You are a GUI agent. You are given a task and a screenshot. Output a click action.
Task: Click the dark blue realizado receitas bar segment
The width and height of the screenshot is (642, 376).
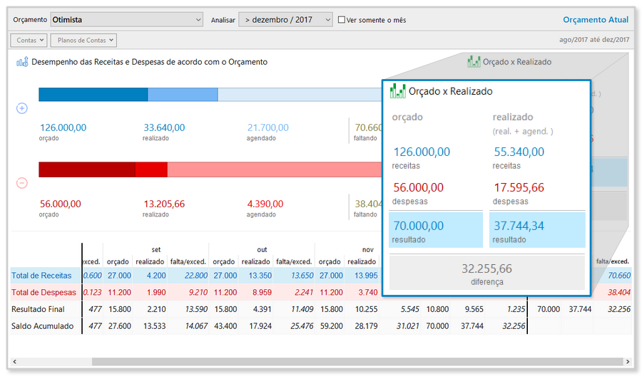(93, 95)
